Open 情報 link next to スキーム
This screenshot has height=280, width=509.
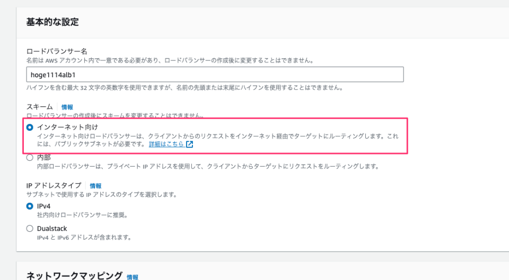[x=67, y=107]
